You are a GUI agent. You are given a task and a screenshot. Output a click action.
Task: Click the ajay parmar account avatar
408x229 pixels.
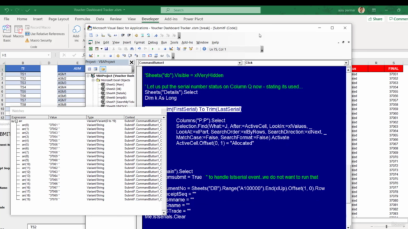coord(361,10)
